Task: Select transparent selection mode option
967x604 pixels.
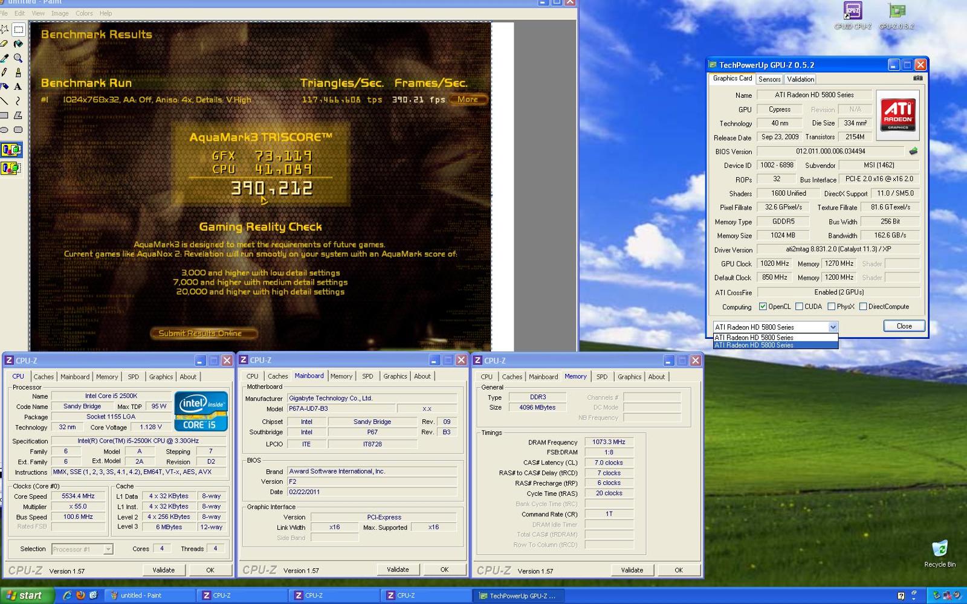Action: (x=11, y=168)
